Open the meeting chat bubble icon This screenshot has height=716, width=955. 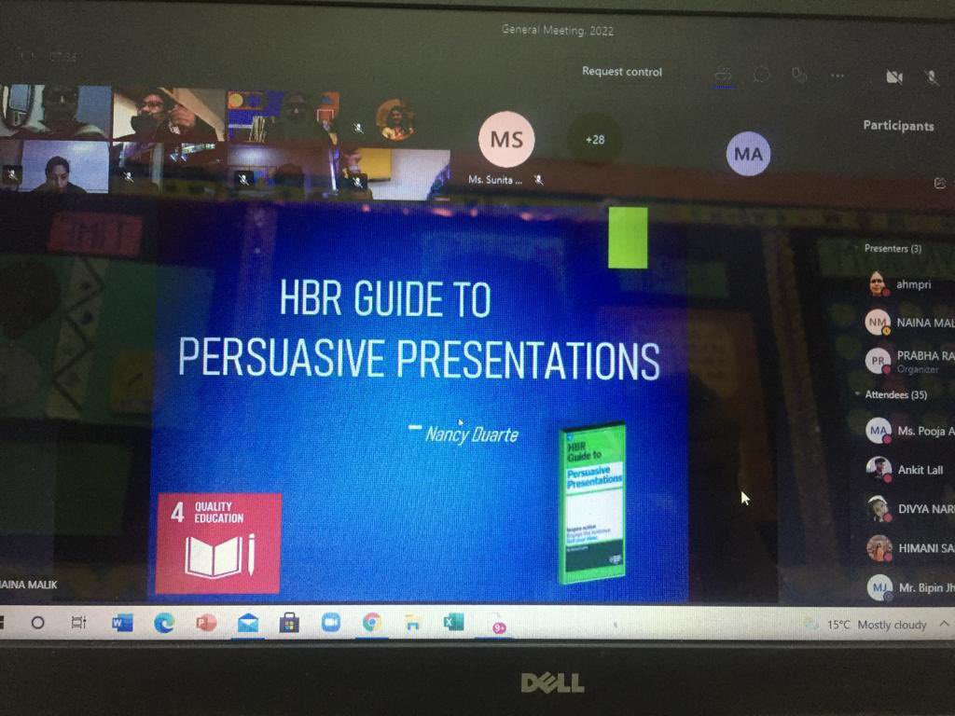pos(761,76)
